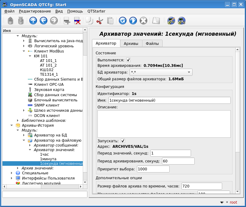The height and width of the screenshot is (207, 246).
Task: Open the БД архиватора combo box
Action: pyautogui.click(x=161, y=72)
